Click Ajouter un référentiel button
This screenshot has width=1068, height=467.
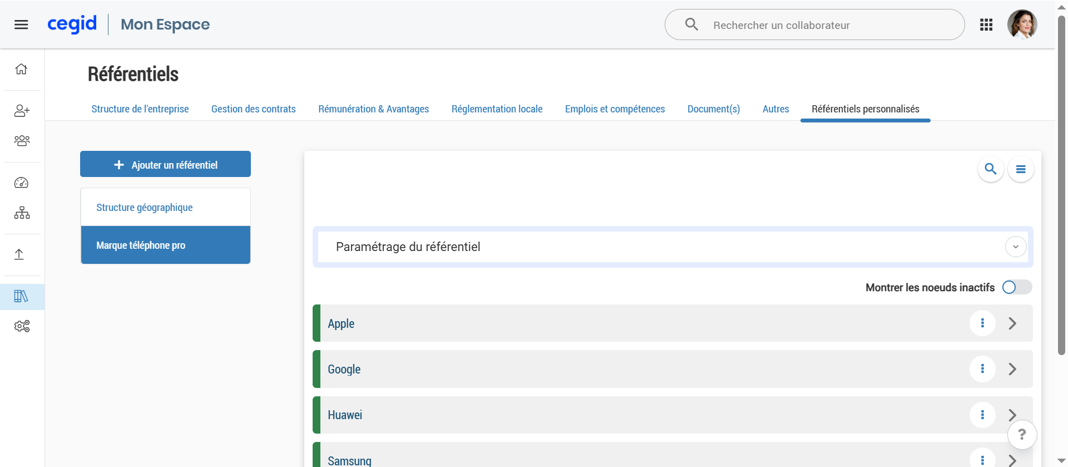tap(165, 164)
